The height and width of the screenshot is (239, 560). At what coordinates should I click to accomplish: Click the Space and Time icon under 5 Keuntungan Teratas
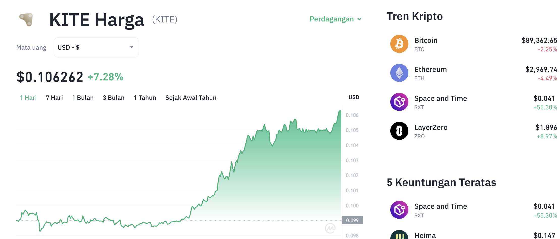click(399, 210)
